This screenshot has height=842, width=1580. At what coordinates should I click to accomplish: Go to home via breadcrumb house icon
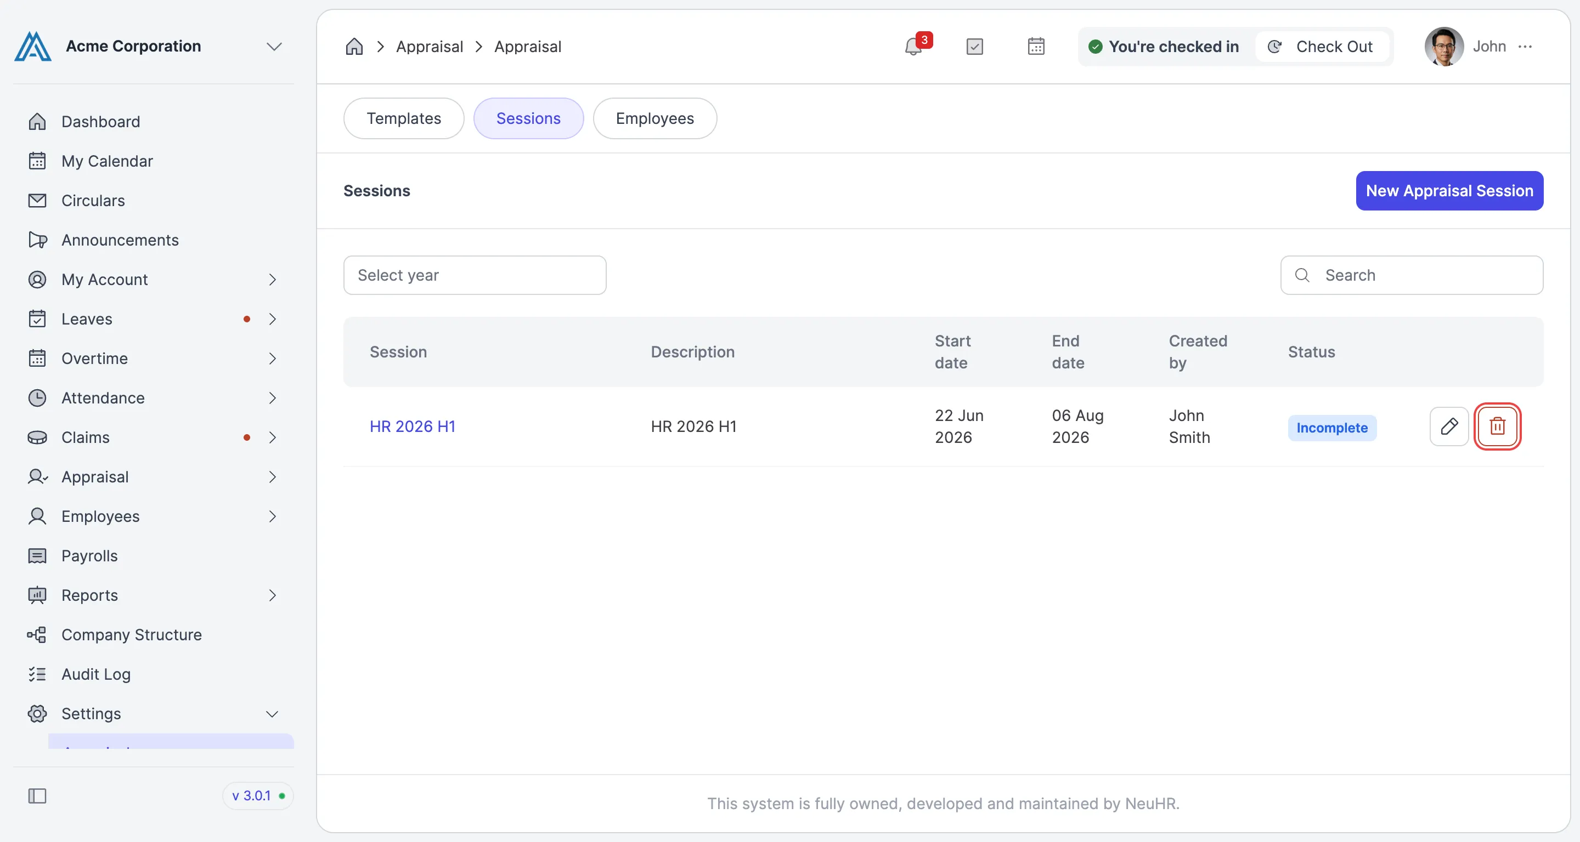[354, 47]
